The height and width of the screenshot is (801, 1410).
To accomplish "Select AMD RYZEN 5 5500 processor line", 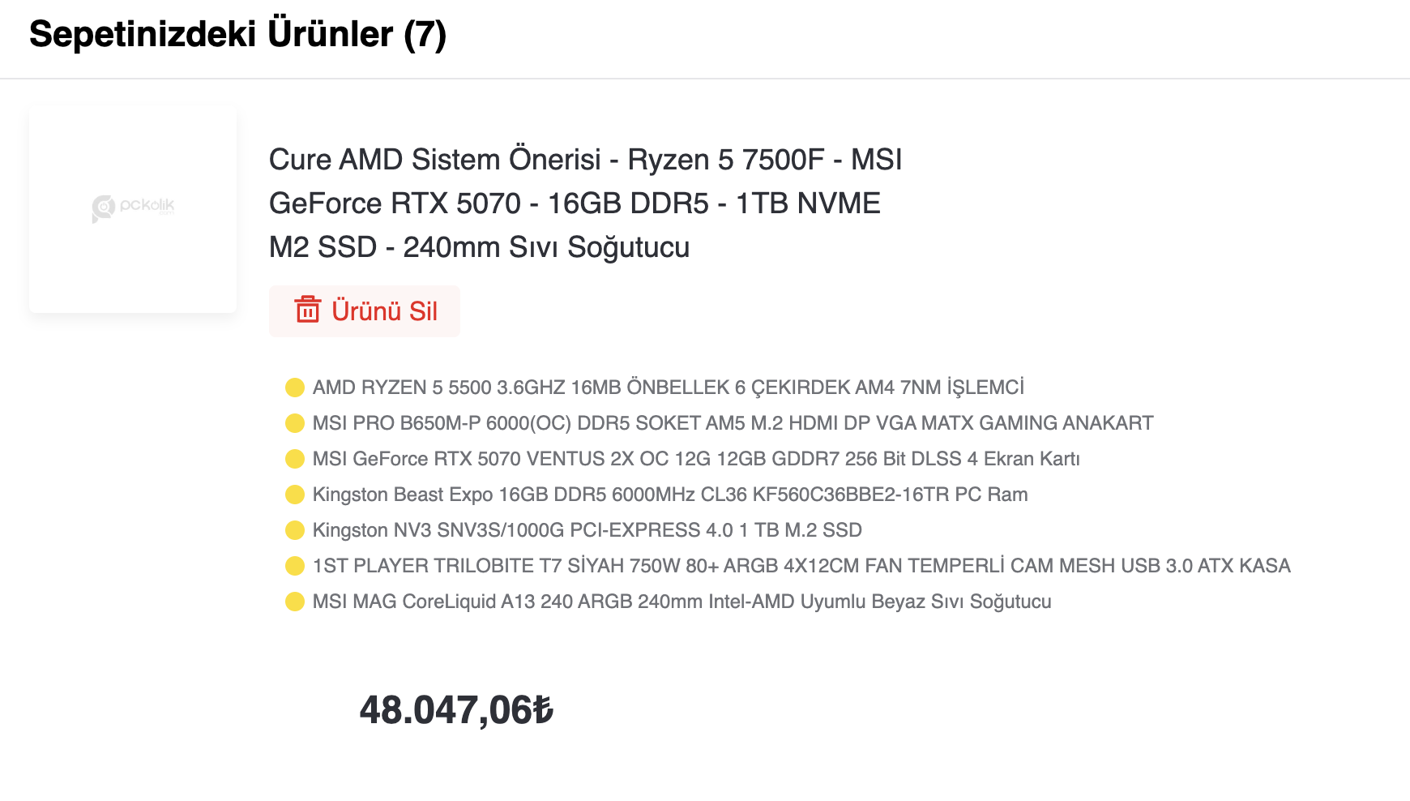I will (x=669, y=388).
